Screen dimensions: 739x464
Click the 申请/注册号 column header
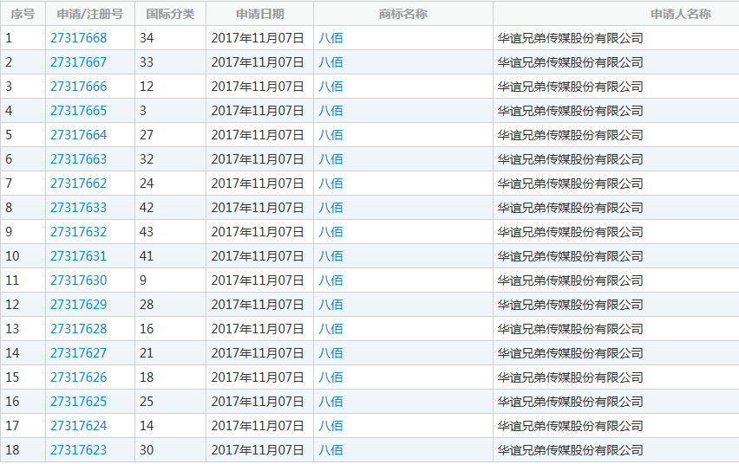click(90, 14)
